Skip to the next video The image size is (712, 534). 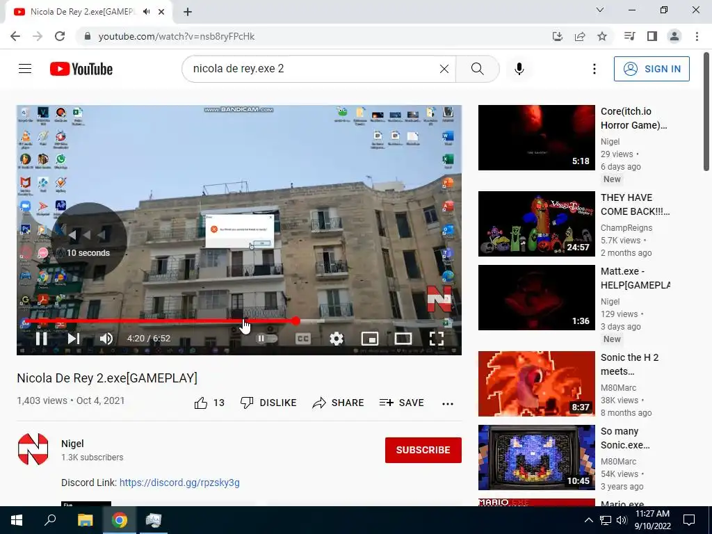74,339
